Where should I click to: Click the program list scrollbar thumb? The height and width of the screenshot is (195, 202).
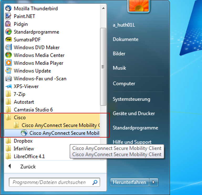click(103, 67)
